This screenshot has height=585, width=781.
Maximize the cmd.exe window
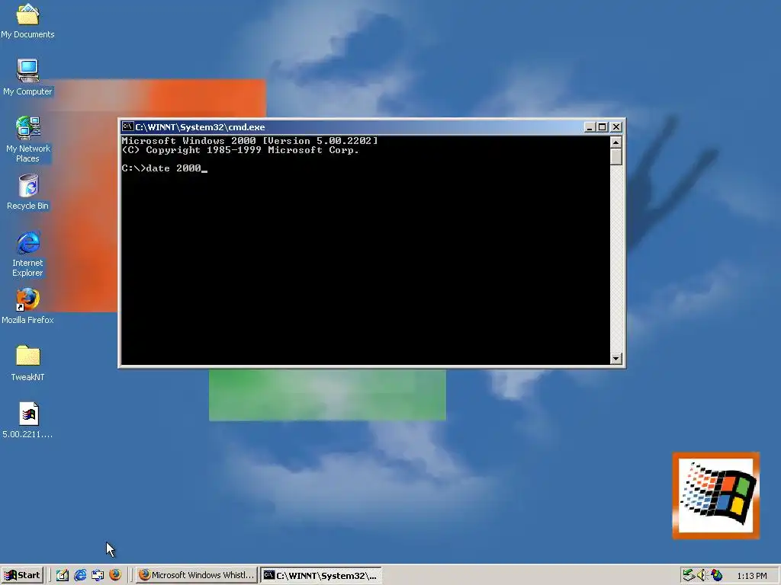[x=603, y=127]
